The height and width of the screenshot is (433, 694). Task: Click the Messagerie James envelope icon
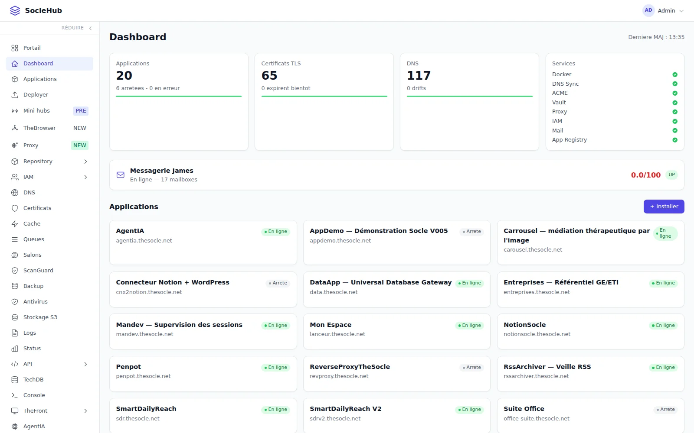(121, 175)
